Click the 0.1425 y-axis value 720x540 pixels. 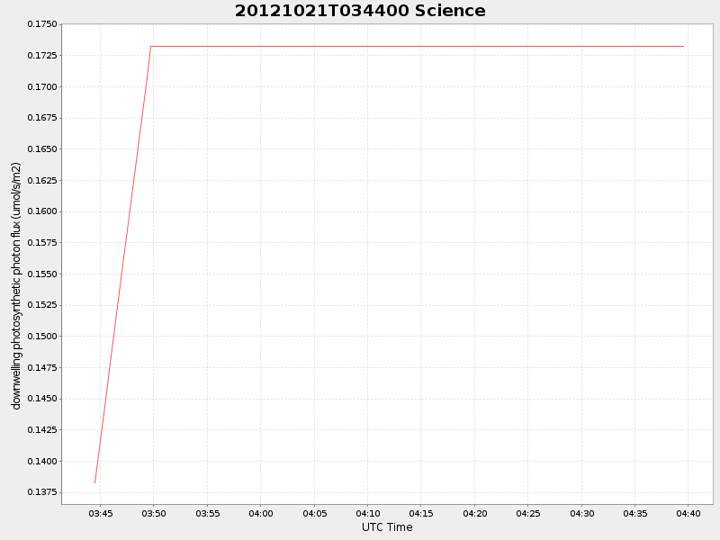[42, 430]
